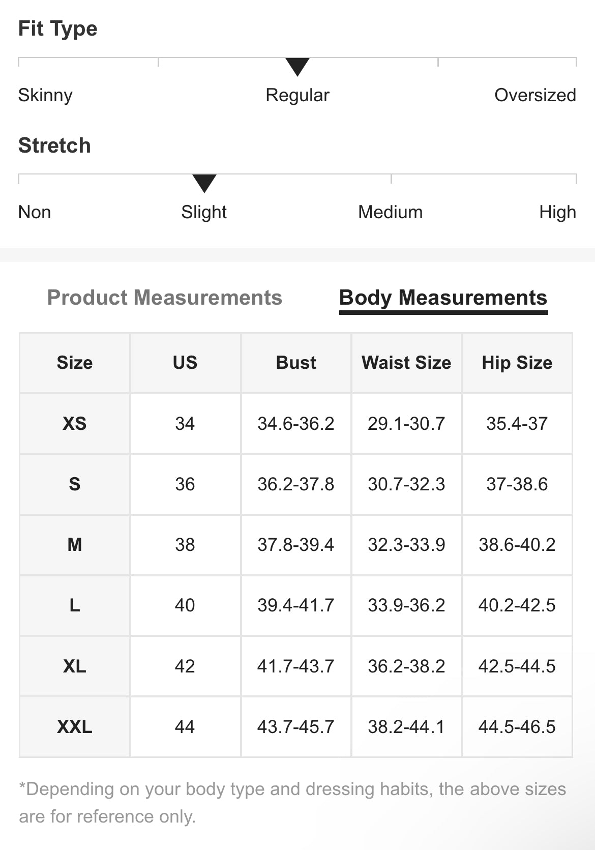Click the Medium stretch label
595x850 pixels.
pos(390,212)
